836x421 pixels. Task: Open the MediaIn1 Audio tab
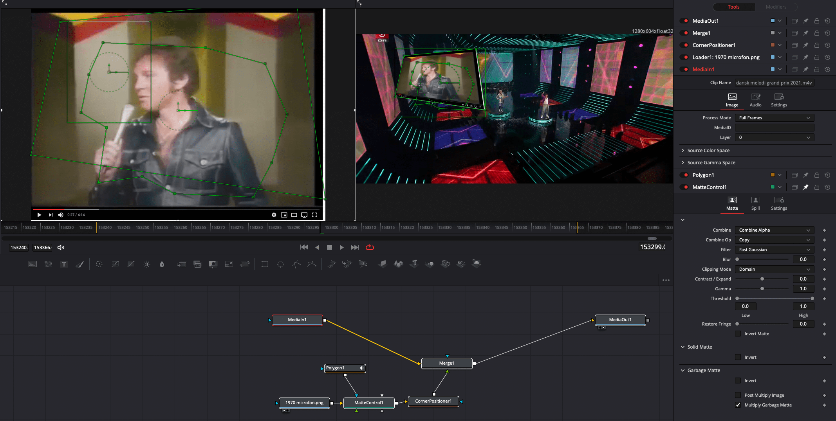755,100
